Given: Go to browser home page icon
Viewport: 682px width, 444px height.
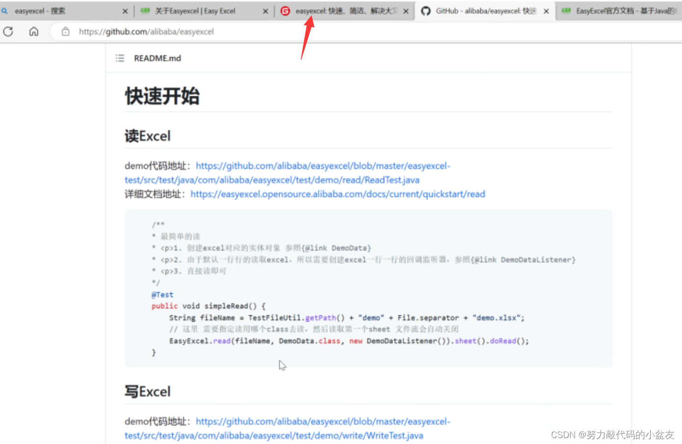Looking at the screenshot, I should coord(34,31).
